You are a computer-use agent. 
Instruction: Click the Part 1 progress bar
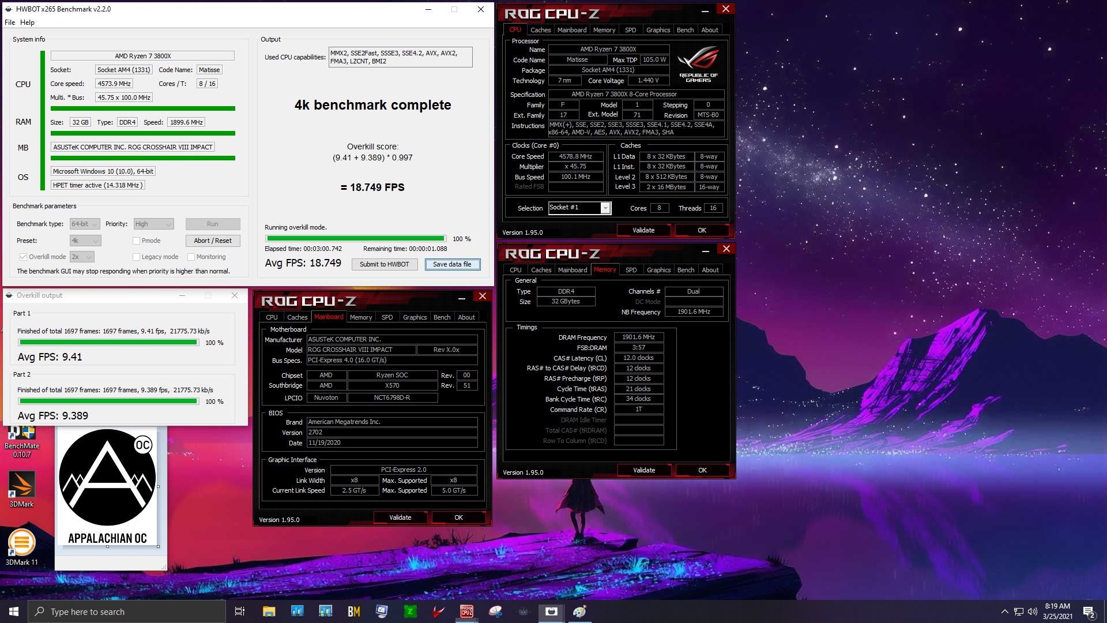coord(108,343)
